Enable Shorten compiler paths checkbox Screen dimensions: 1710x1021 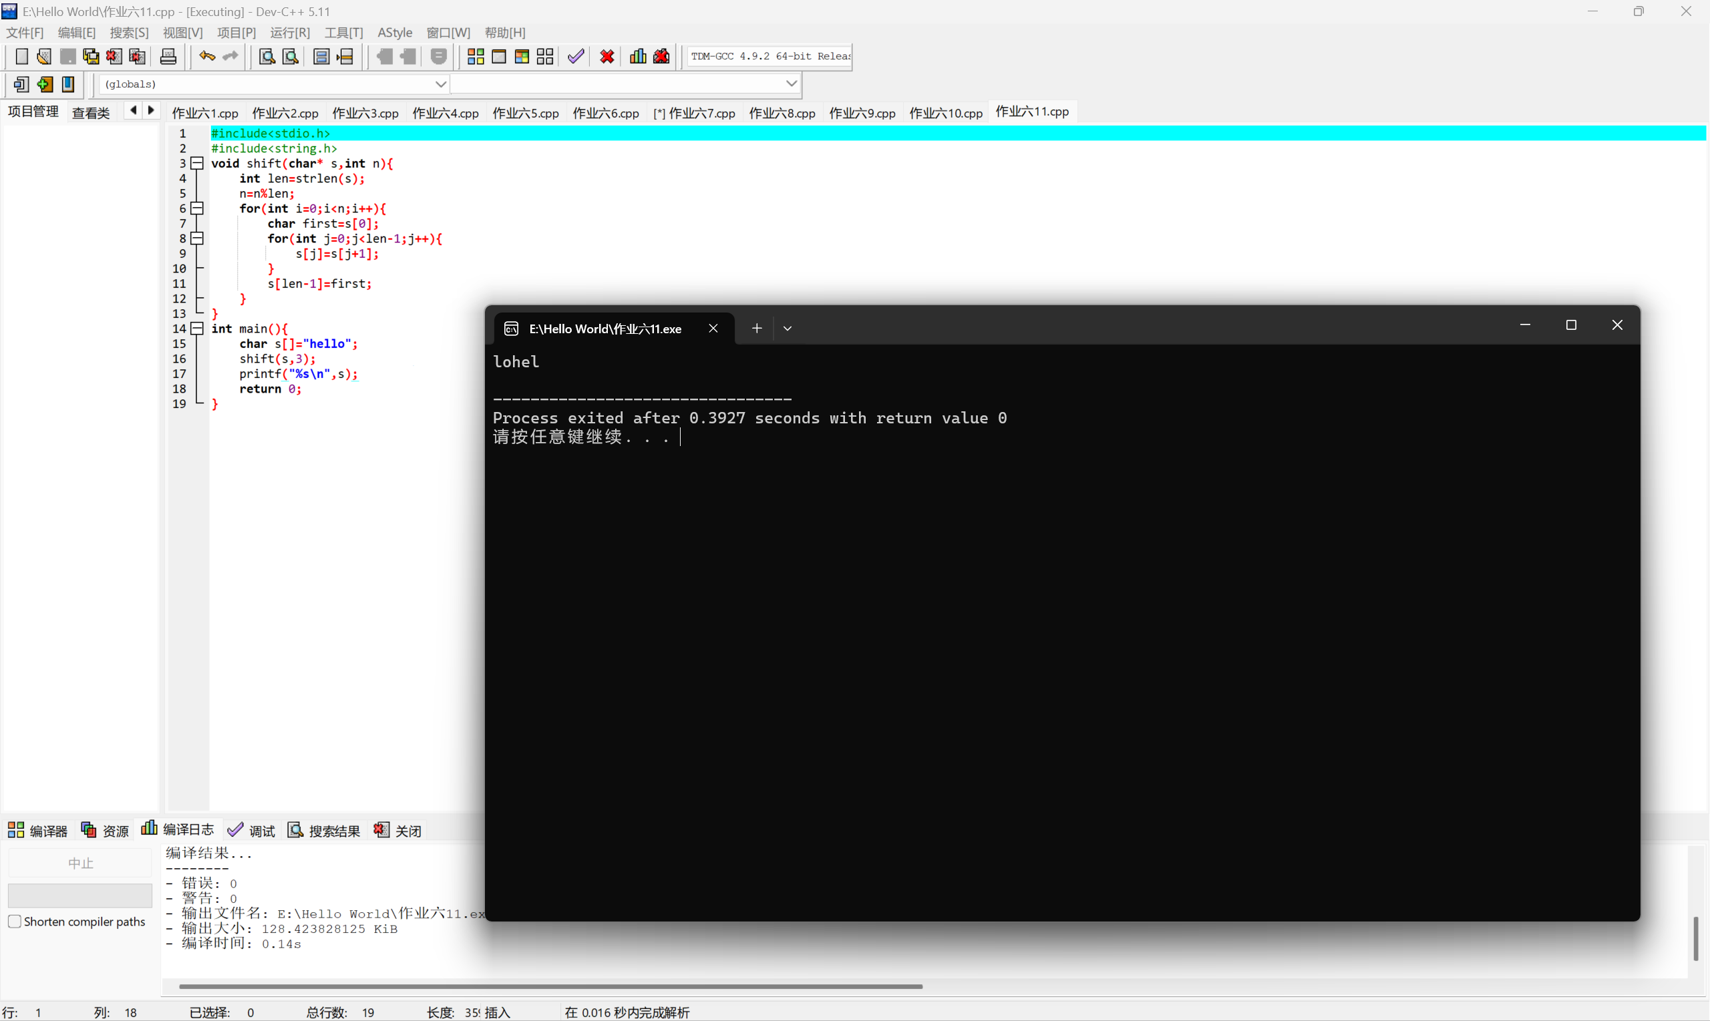[x=15, y=922]
